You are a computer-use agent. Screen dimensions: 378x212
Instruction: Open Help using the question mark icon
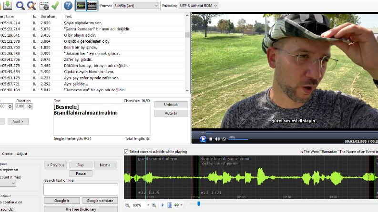68,6
